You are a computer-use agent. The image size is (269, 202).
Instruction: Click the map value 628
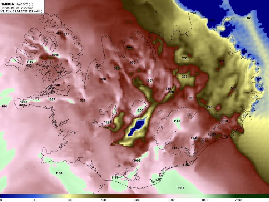click(23, 105)
